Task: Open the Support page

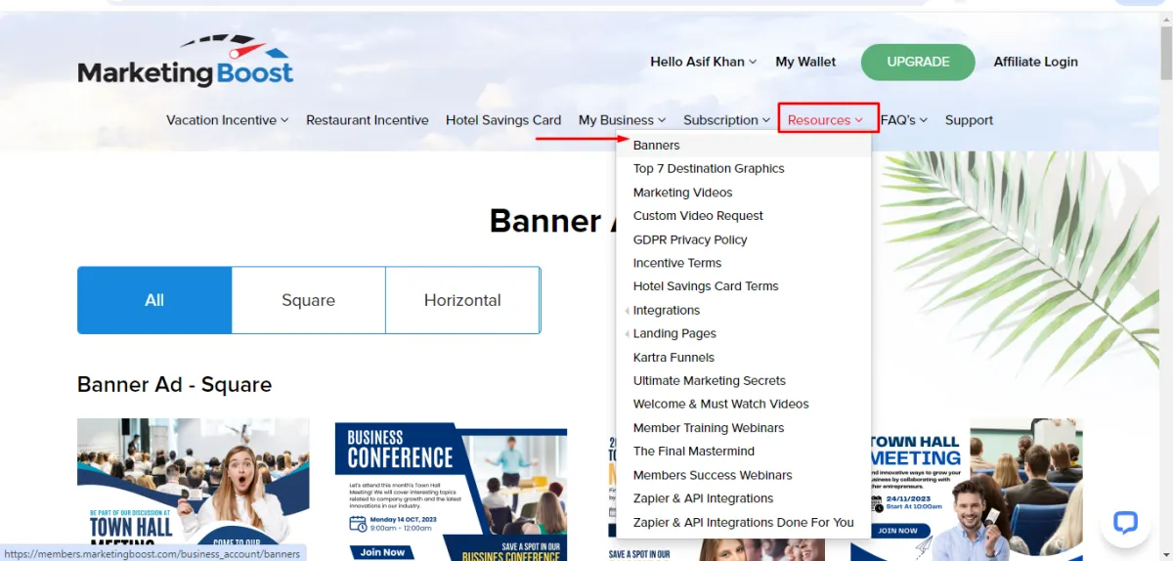Action: [x=969, y=120]
